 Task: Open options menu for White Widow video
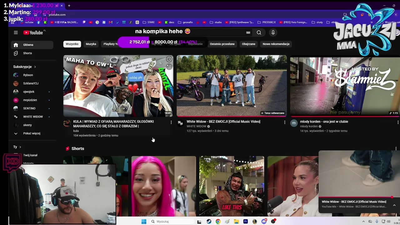pyautogui.click(x=284, y=122)
